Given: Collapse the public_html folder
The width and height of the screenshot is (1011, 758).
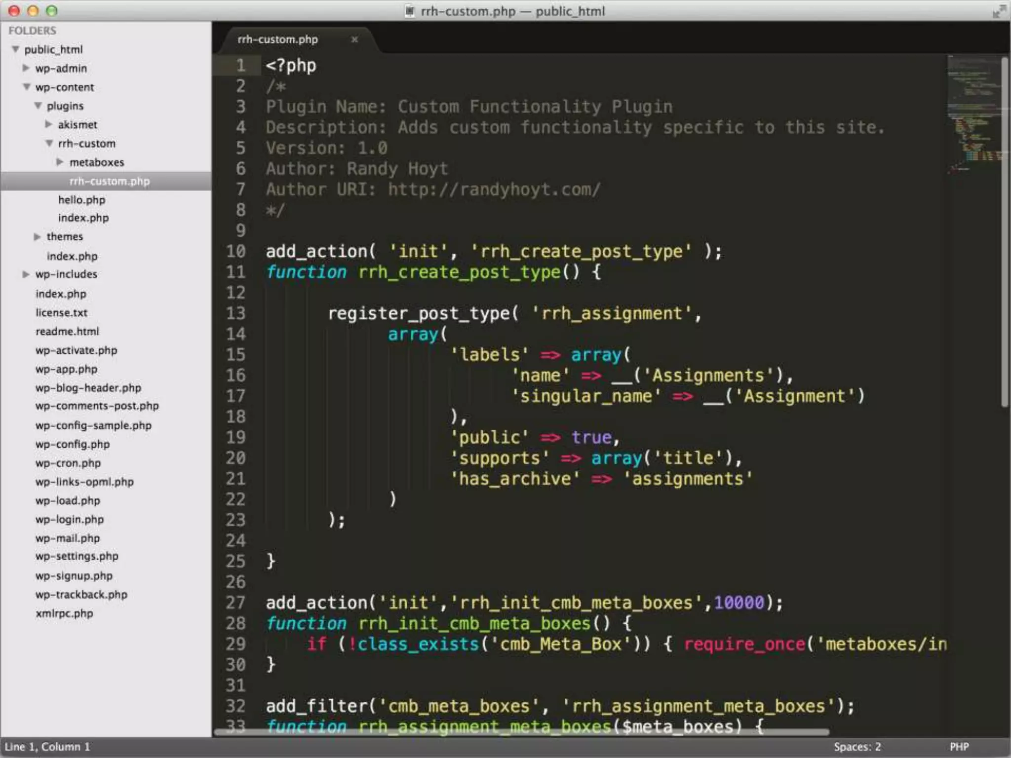Looking at the screenshot, I should (16, 49).
